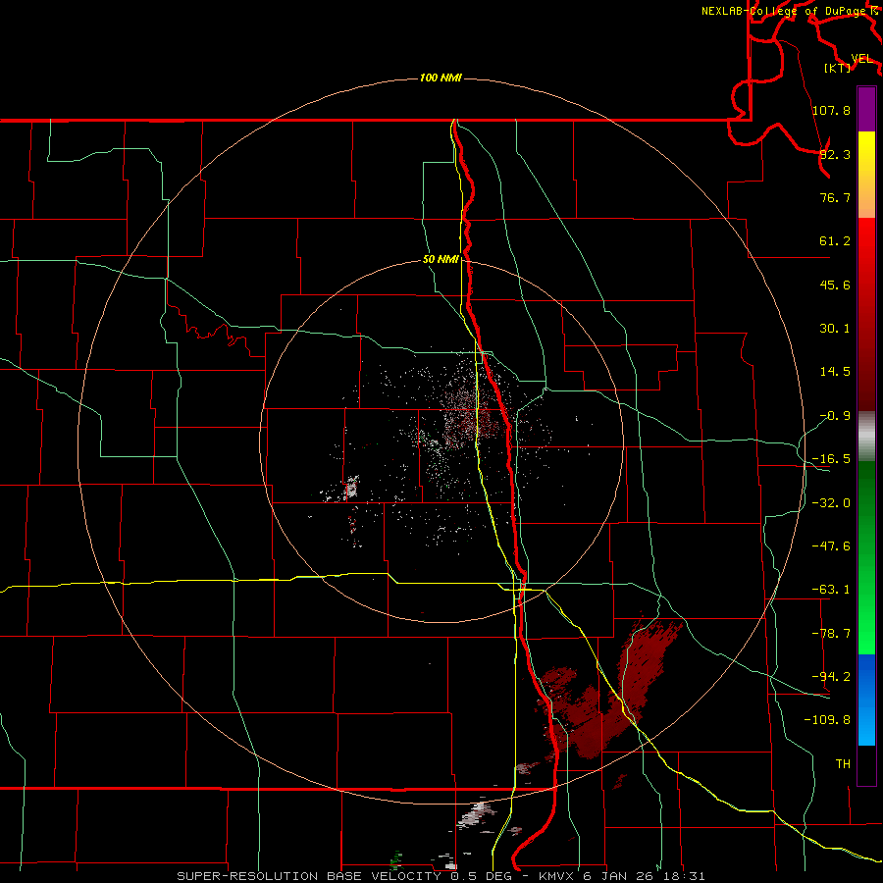883x883 pixels.
Task: Pick the blue segment of the color bar
Action: [x=866, y=700]
